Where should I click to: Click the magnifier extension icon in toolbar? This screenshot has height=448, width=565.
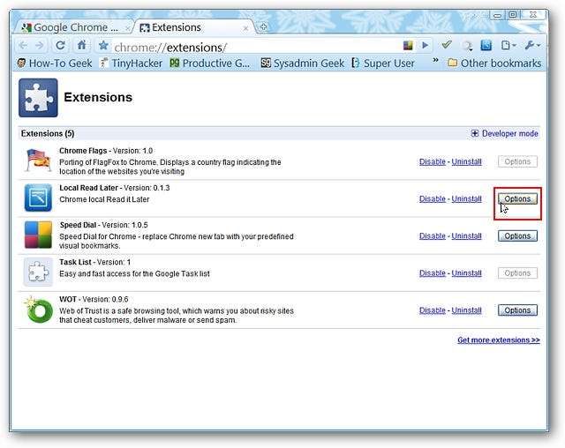tap(467, 46)
